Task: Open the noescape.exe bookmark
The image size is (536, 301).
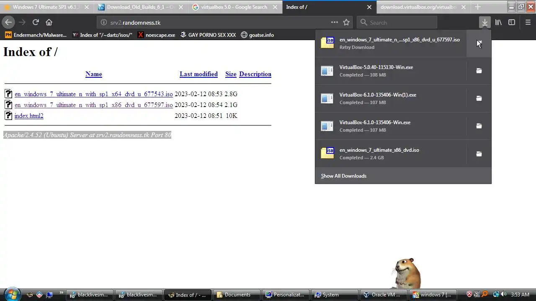Action: 157,35
